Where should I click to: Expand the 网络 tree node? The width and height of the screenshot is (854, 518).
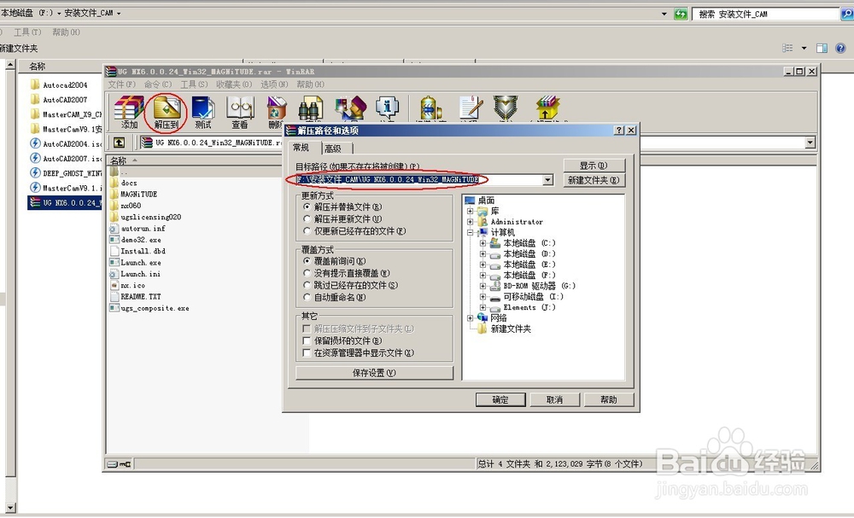click(x=470, y=317)
